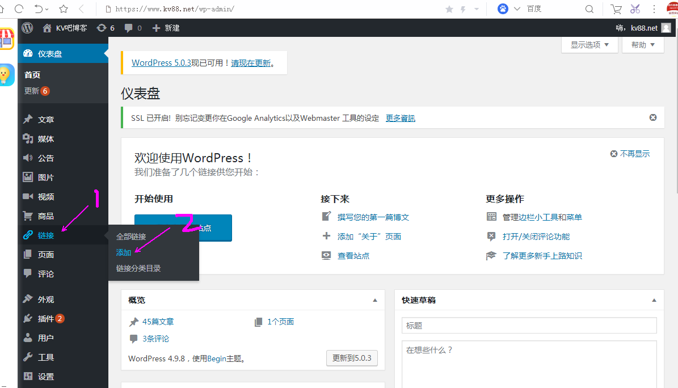Click the comments bubble in admin bar

tap(133, 28)
